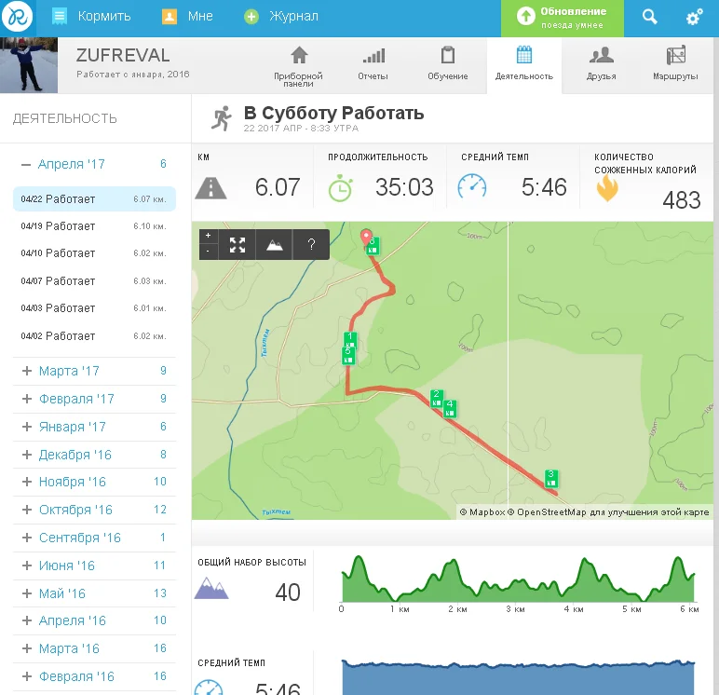Expand the Марта '17 month group

(x=94, y=371)
